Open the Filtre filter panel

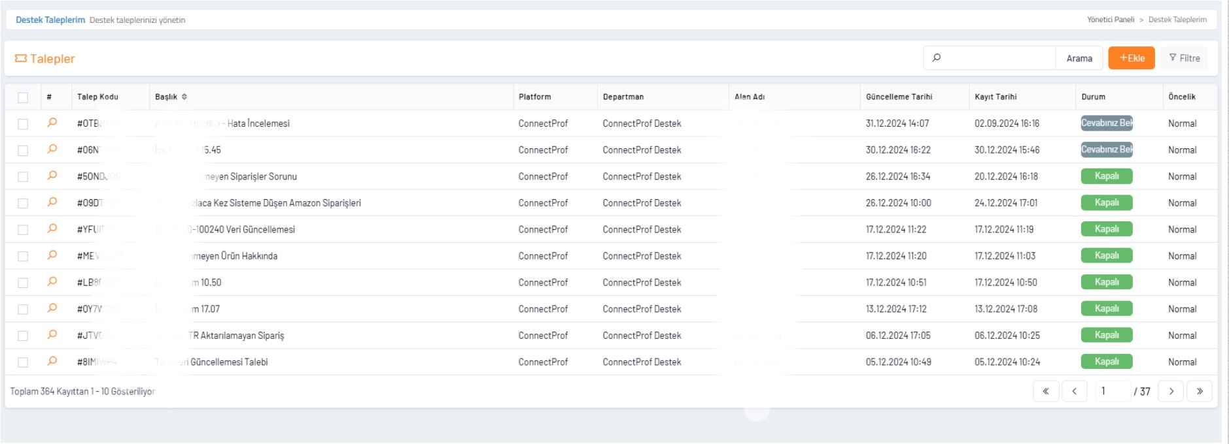tap(1185, 58)
